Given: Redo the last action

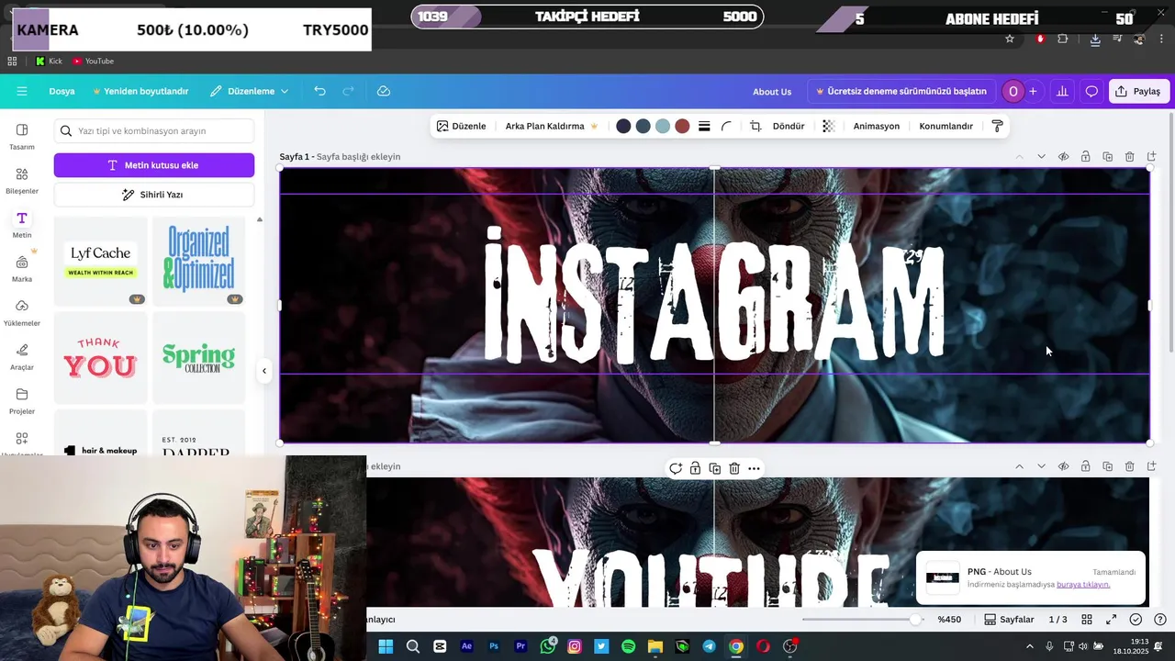Looking at the screenshot, I should coord(348,91).
